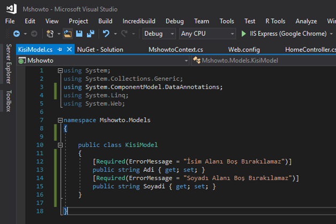
Task: Open the Tools menu
Action: coord(227,21)
